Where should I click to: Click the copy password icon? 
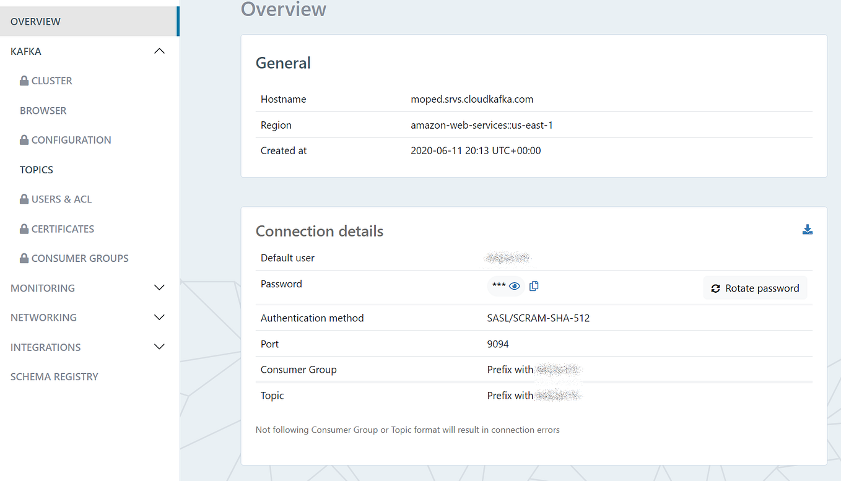[x=533, y=285]
